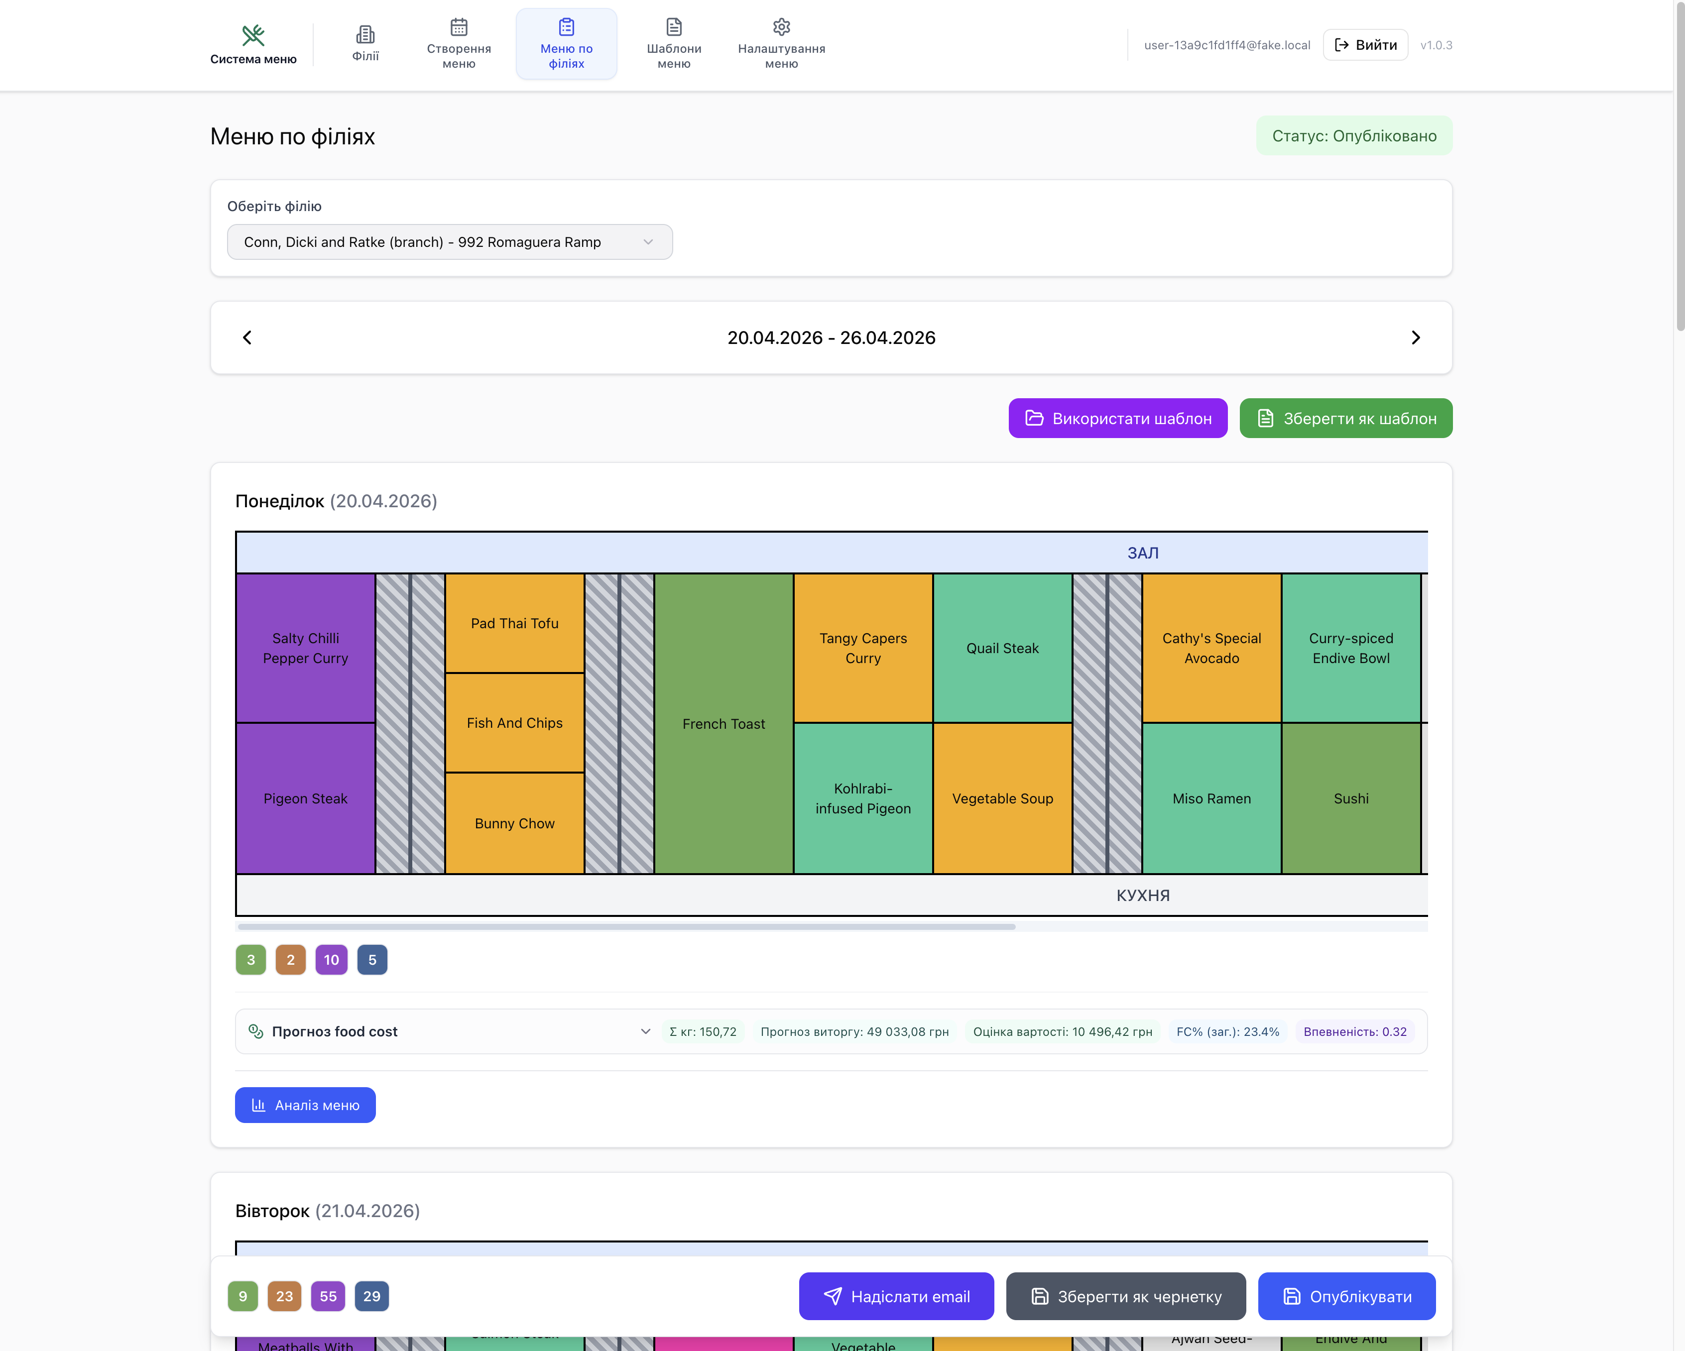Click the purple badge showing 10
Screen dimensions: 1685x1351
click(331, 960)
